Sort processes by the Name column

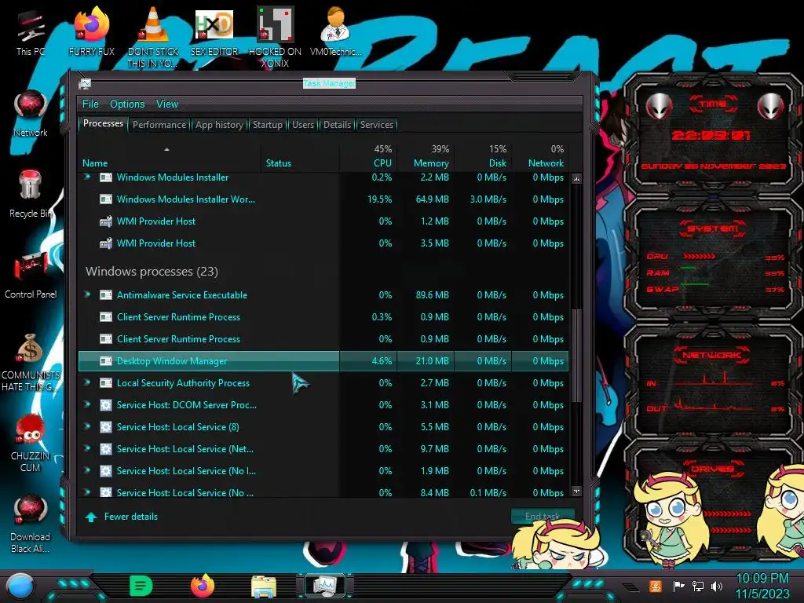pos(170,157)
